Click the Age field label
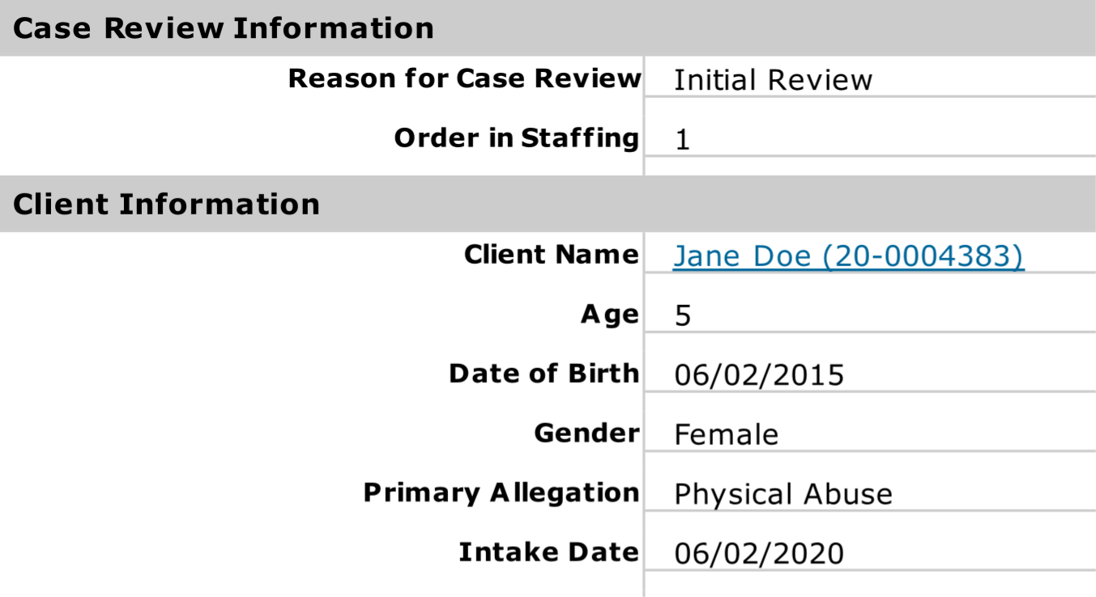The image size is (1096, 597). (609, 315)
